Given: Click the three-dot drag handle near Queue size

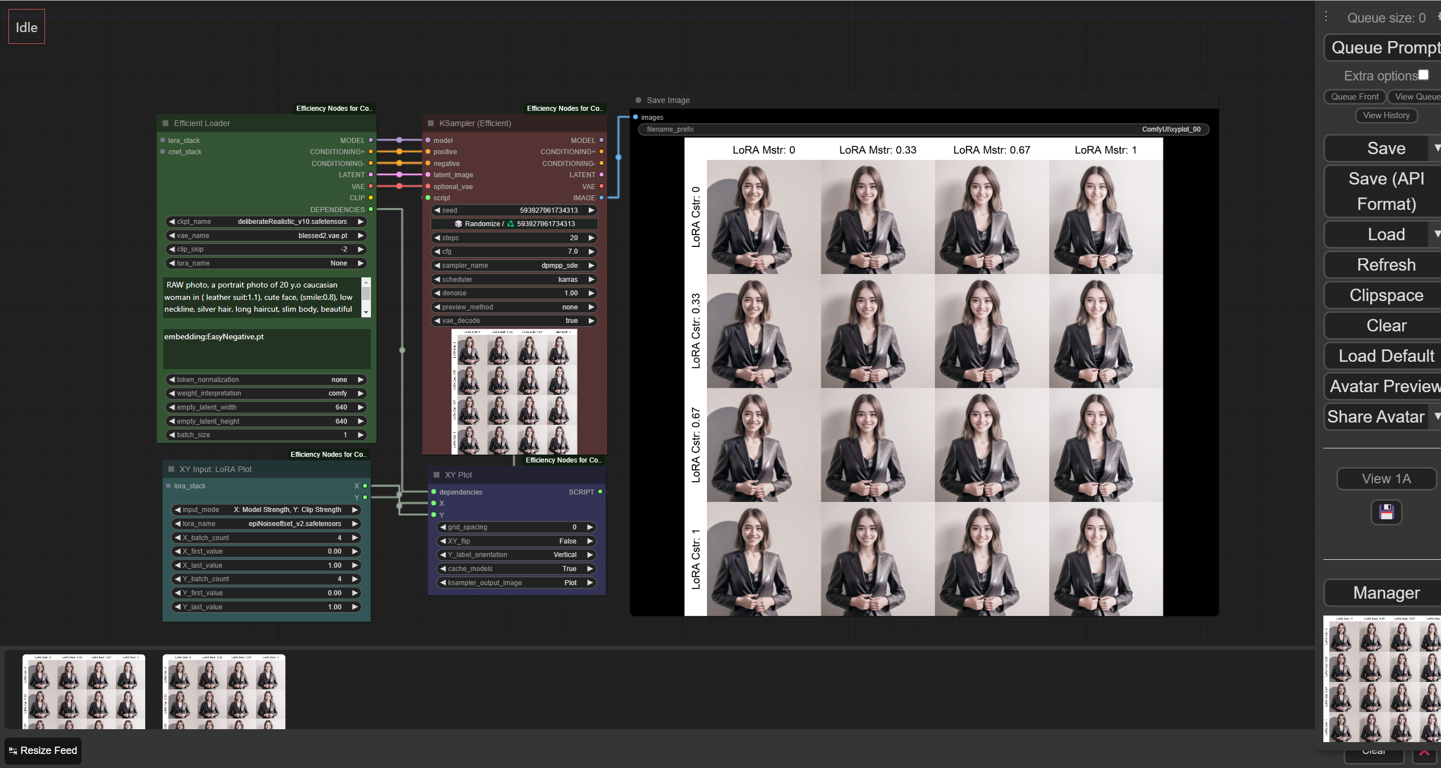Looking at the screenshot, I should 1326,17.
